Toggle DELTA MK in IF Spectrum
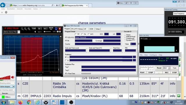Image resolution: width=186 pixels, height=105 pixels. [51, 29]
